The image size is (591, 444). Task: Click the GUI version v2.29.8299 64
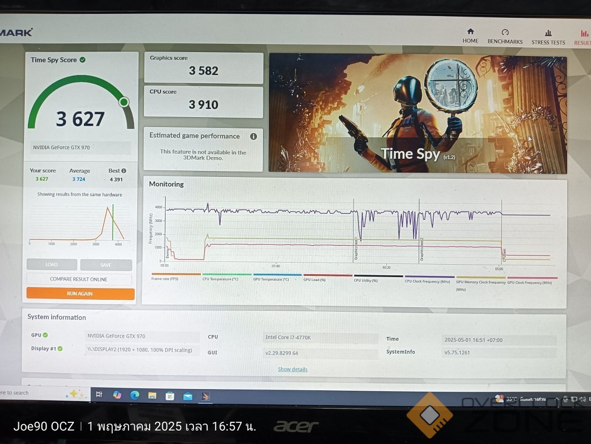321,354
